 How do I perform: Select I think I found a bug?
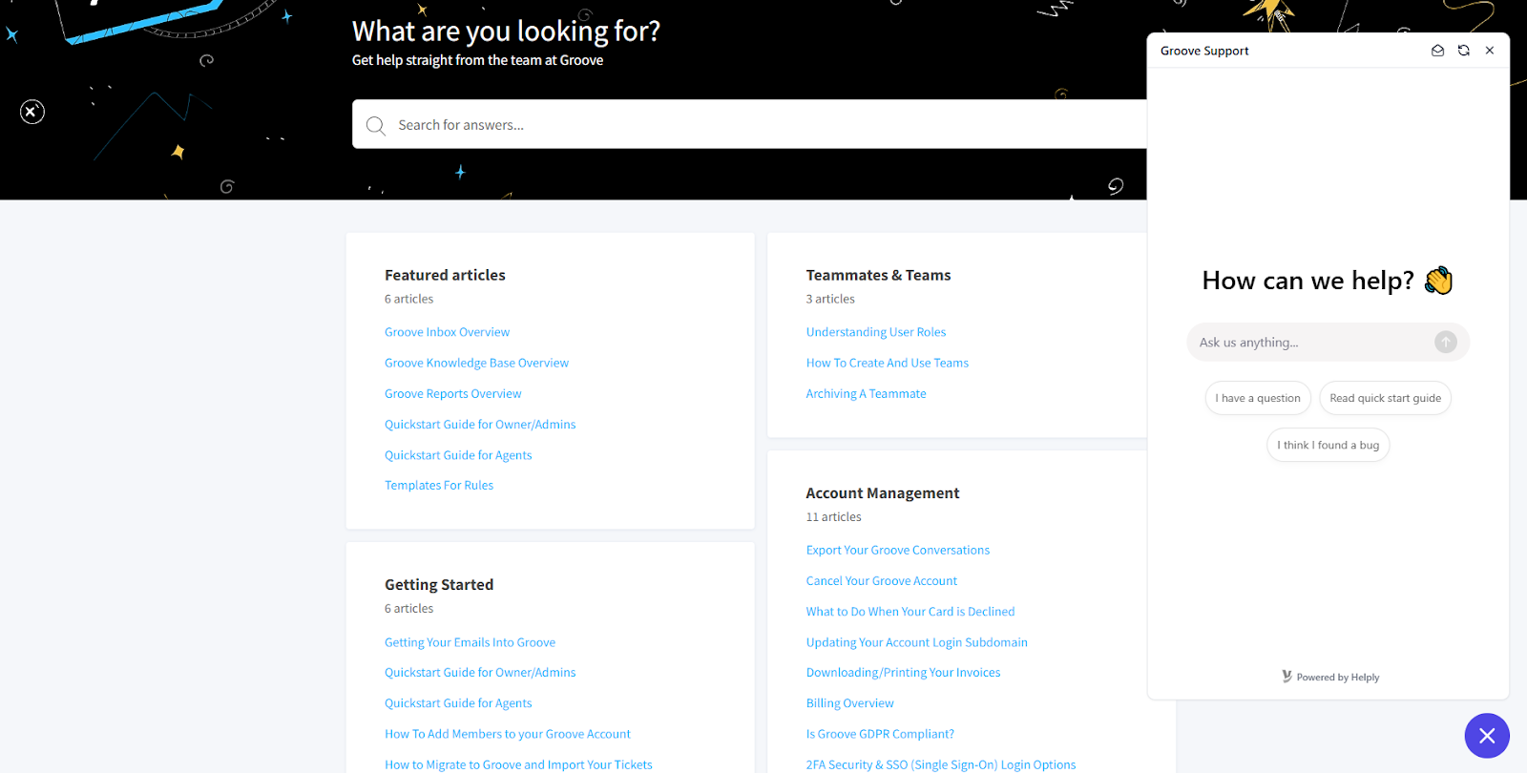(x=1328, y=445)
